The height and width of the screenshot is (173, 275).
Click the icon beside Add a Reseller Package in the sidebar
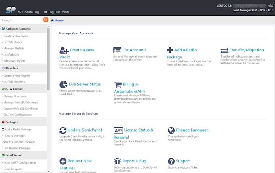[4, 142]
